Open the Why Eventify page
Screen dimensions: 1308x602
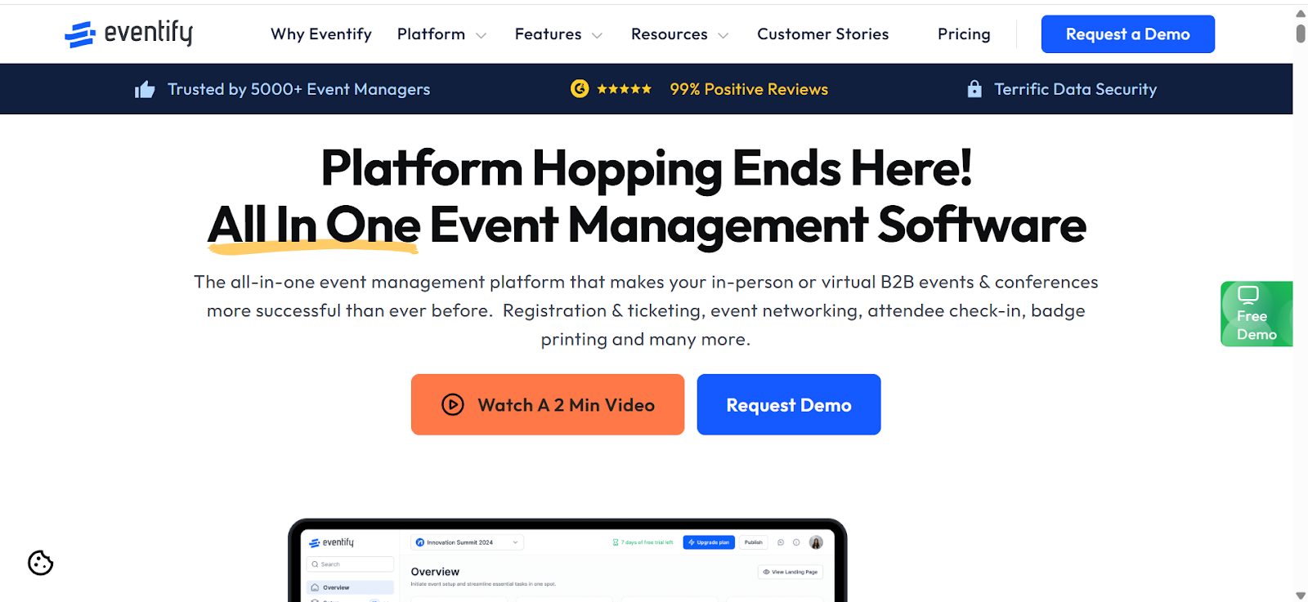point(321,34)
